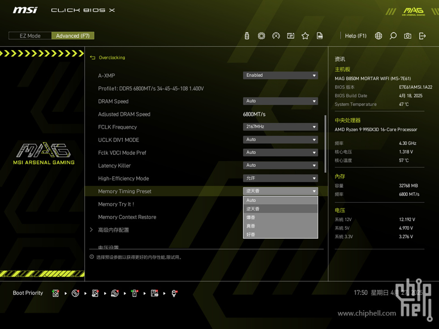The height and width of the screenshot is (329, 439).
Task: Open the FCLK Frequency dropdown showing 2167MHz
Action: pyautogui.click(x=280, y=127)
